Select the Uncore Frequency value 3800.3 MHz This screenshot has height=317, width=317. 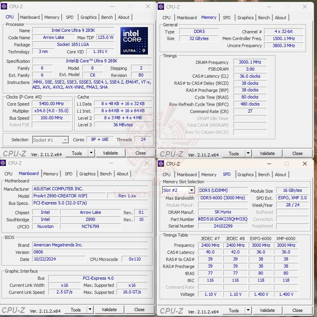pyautogui.click(x=284, y=46)
